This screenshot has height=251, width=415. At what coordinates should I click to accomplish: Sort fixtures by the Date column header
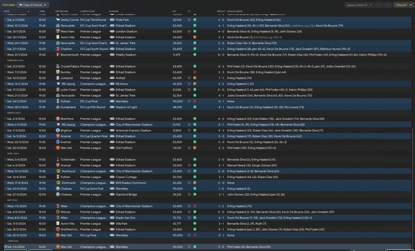[7, 11]
